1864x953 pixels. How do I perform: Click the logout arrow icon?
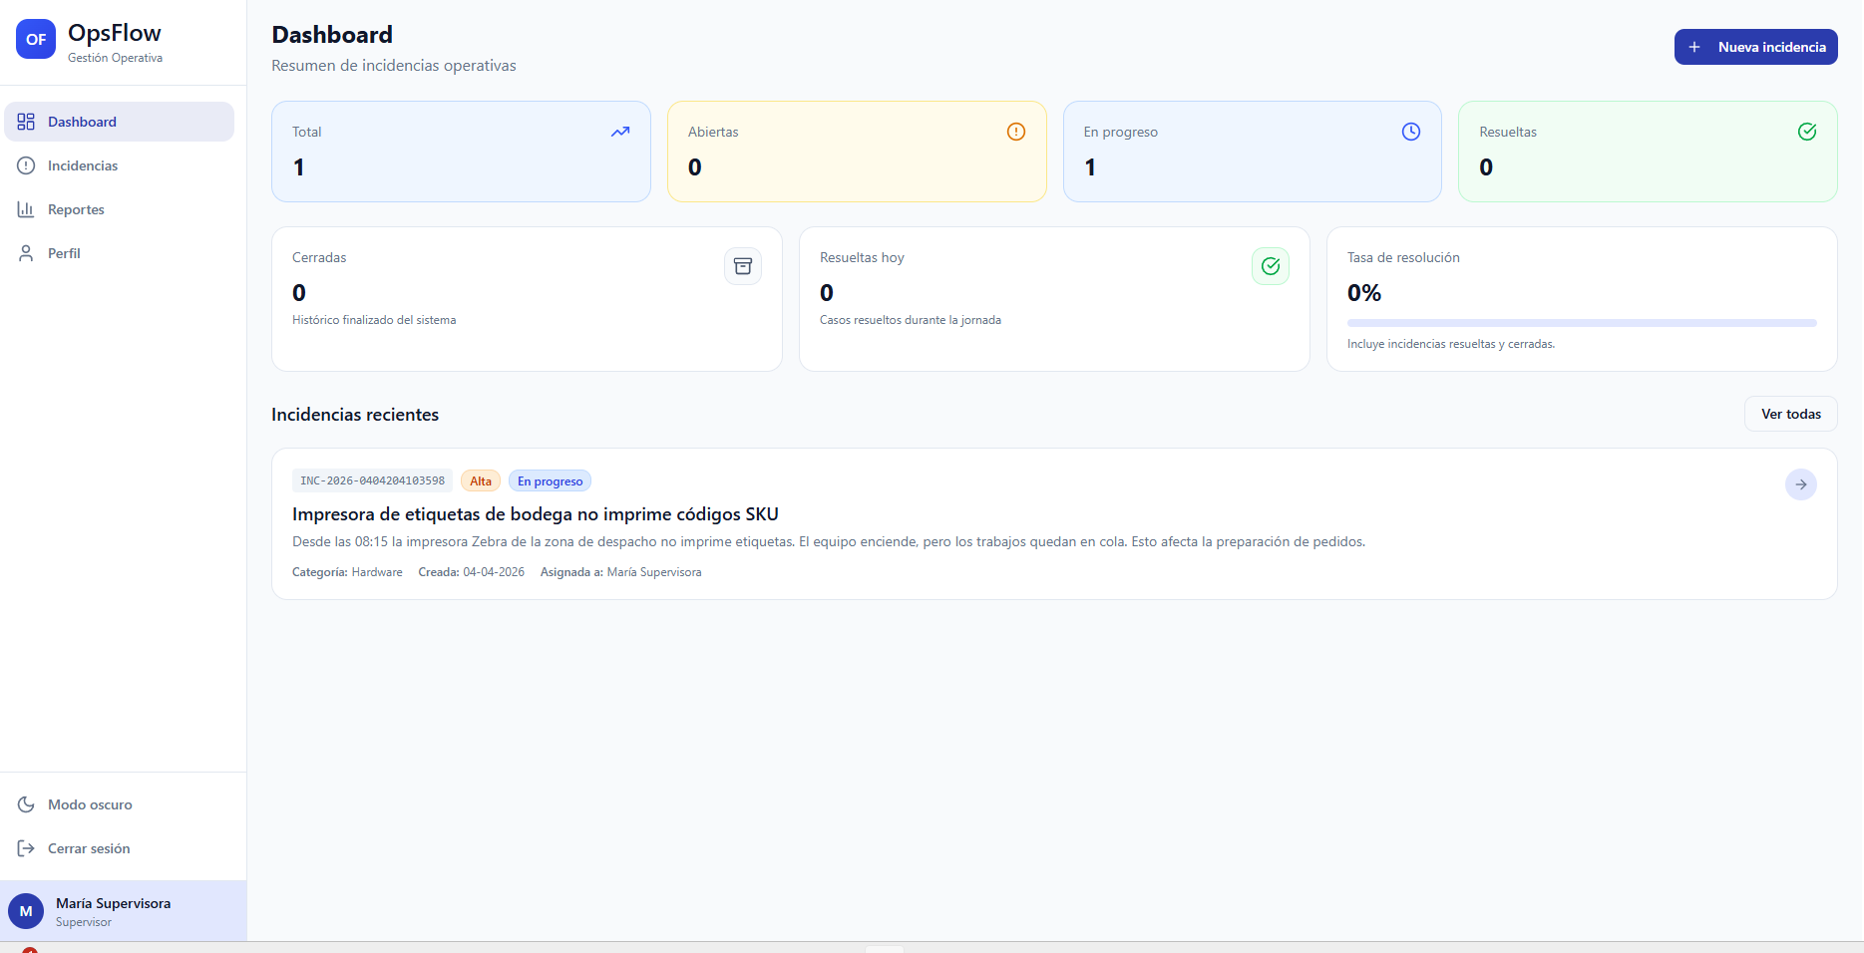coord(26,848)
